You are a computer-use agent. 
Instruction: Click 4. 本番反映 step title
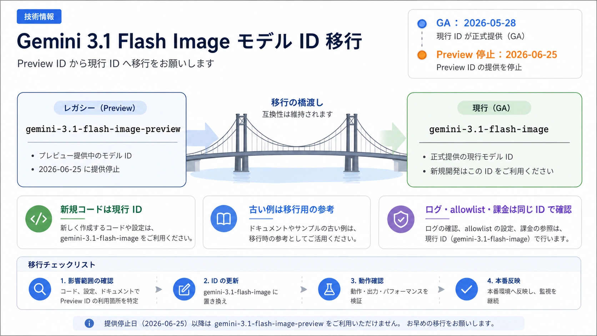[x=504, y=281]
